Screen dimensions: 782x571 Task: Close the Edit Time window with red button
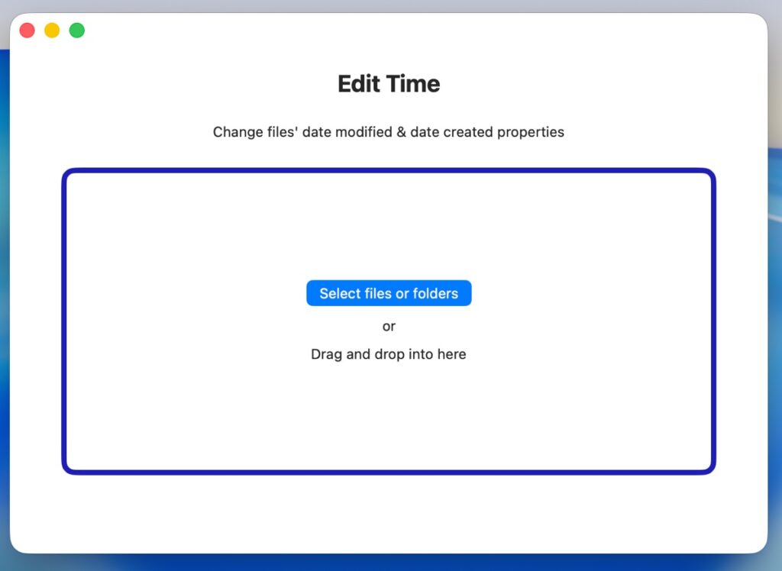27,31
